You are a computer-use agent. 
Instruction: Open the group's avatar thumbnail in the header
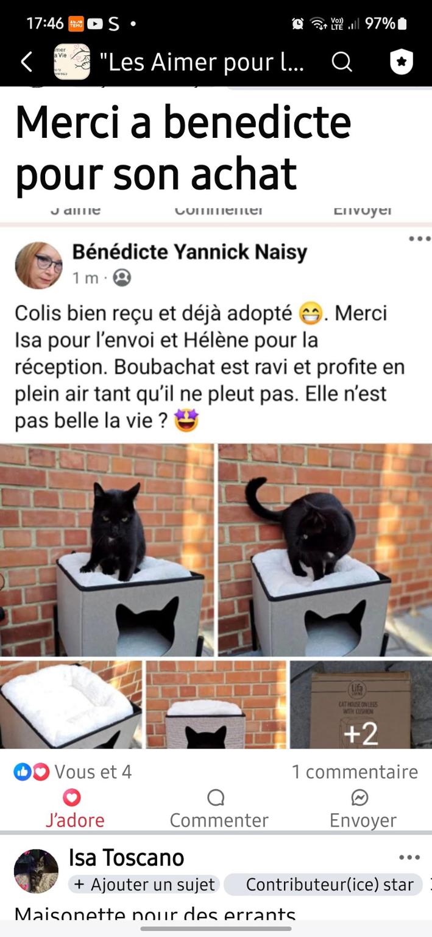[72, 62]
